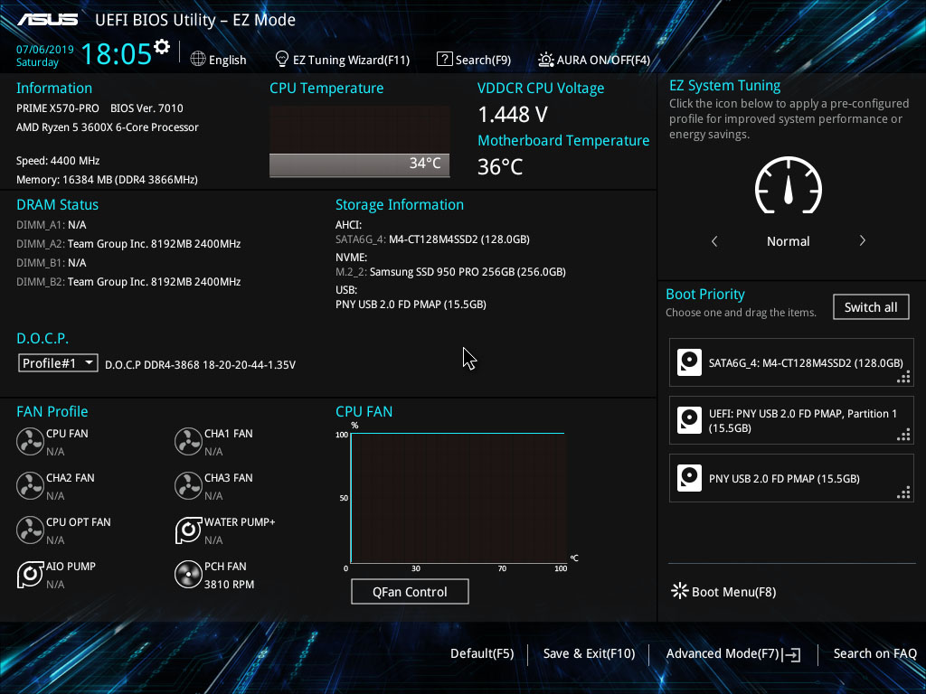Click storage SATA6G_4 M4-CT128M4SSD2 entry

[x=432, y=239]
